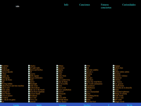
Task: Select la vida de los gatos entry
Action: pos(8,100)
